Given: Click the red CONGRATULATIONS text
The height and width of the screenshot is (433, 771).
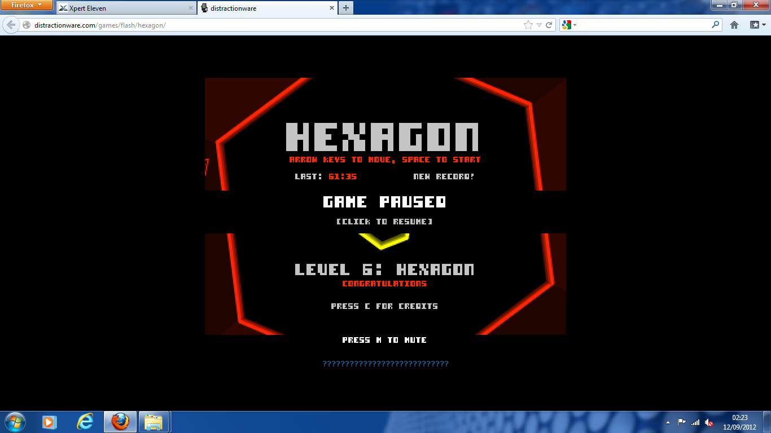Looking at the screenshot, I should click(x=384, y=284).
